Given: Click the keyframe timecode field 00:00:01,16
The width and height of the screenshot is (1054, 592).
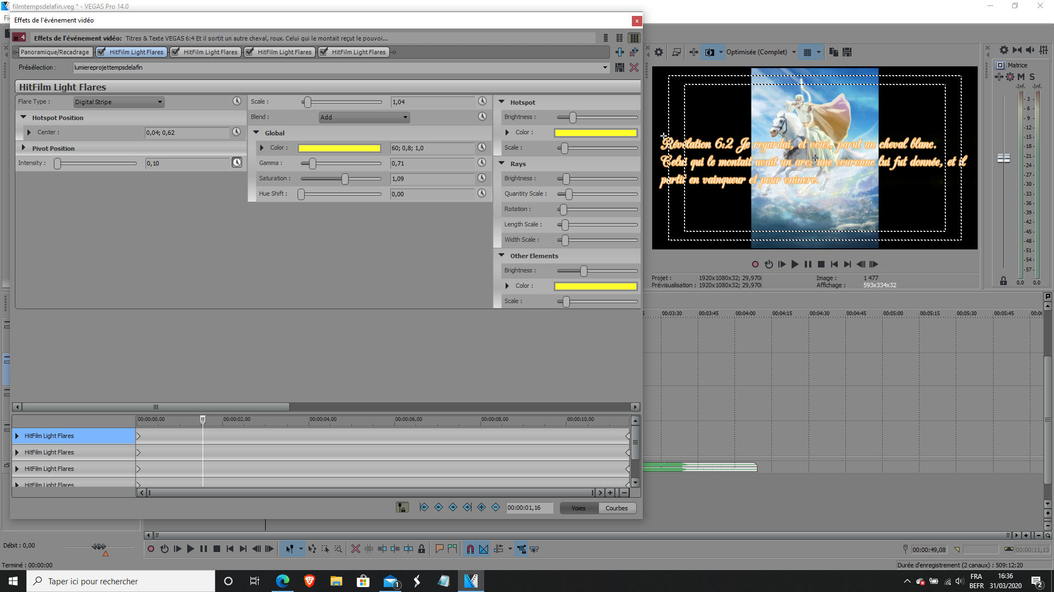Looking at the screenshot, I should (x=529, y=508).
